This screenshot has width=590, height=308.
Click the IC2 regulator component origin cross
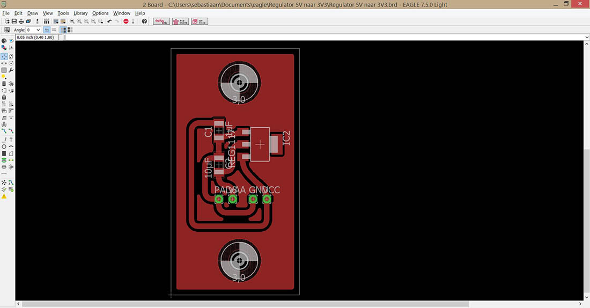(260, 144)
